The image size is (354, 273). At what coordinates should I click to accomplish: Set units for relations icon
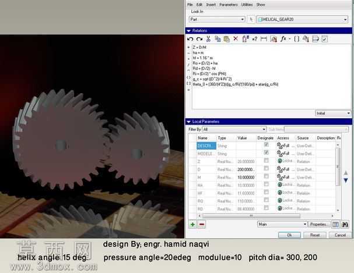274,39
